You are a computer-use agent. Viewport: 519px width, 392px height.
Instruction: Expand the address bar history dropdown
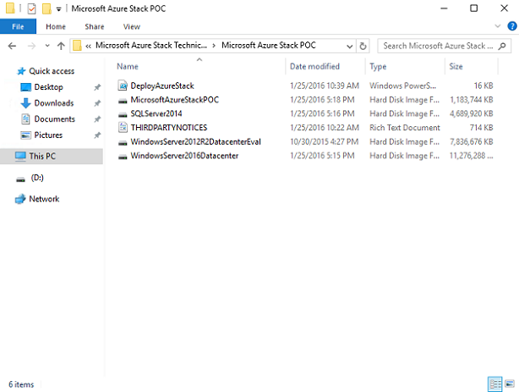(x=349, y=46)
